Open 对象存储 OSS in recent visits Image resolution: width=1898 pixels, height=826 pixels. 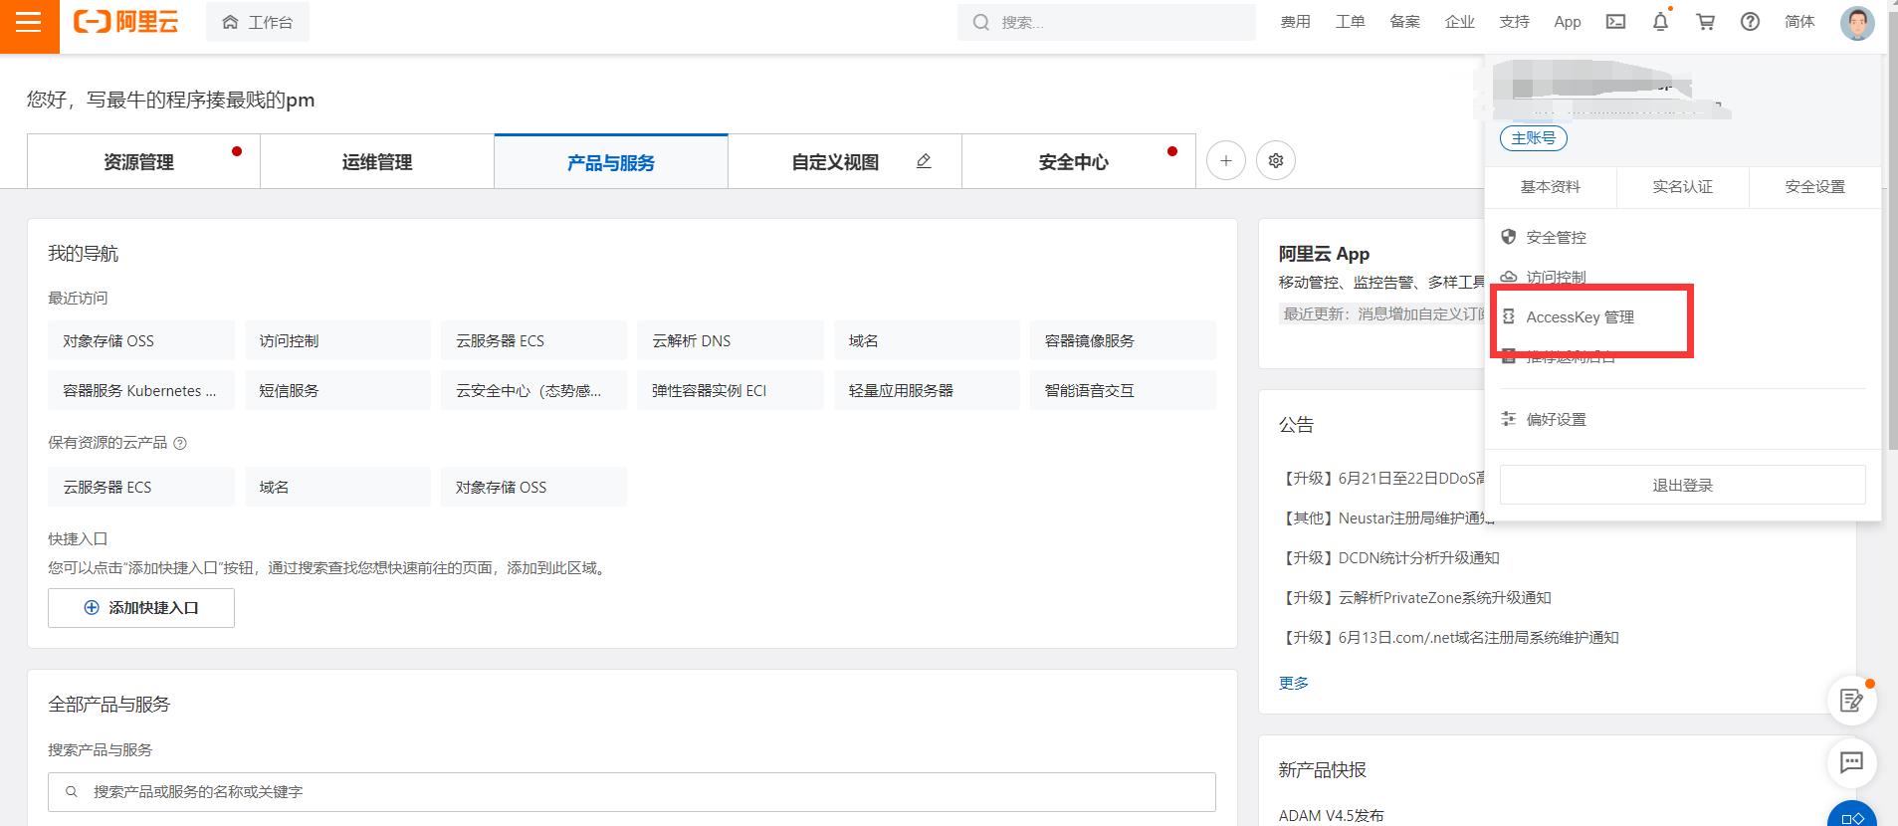click(141, 340)
